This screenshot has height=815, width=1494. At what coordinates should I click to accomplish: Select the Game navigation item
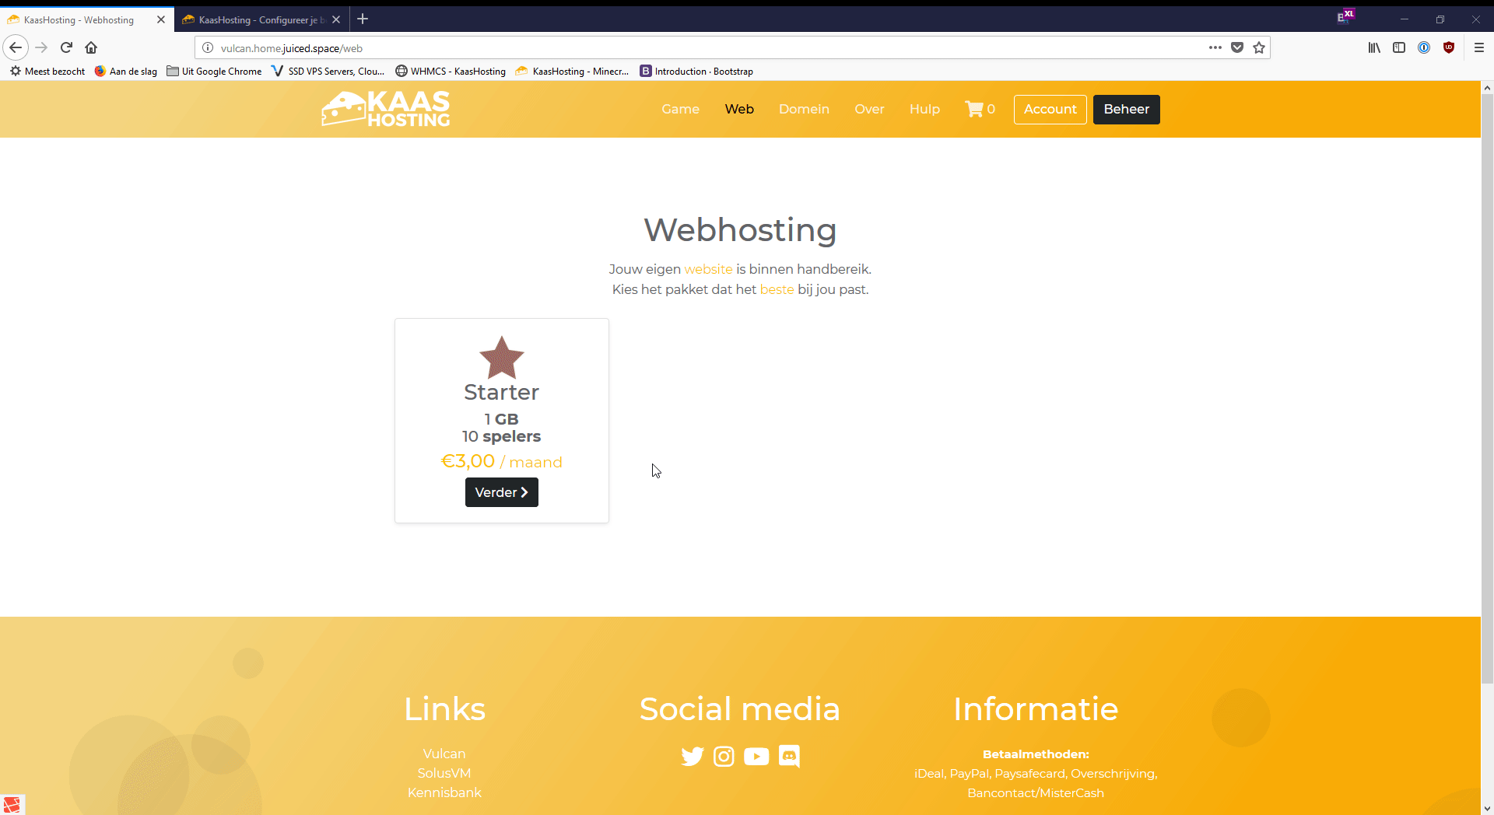680,109
